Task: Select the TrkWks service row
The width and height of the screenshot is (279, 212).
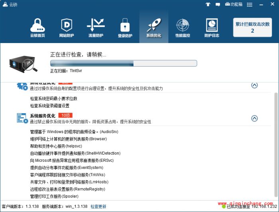Action: click(68, 175)
